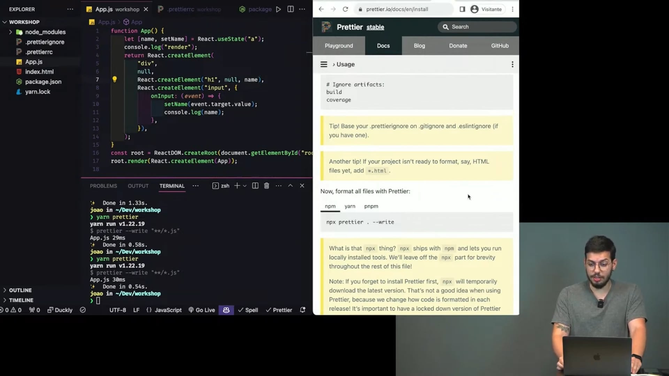Click the Split Terminal icon
669x376 pixels.
255,186
